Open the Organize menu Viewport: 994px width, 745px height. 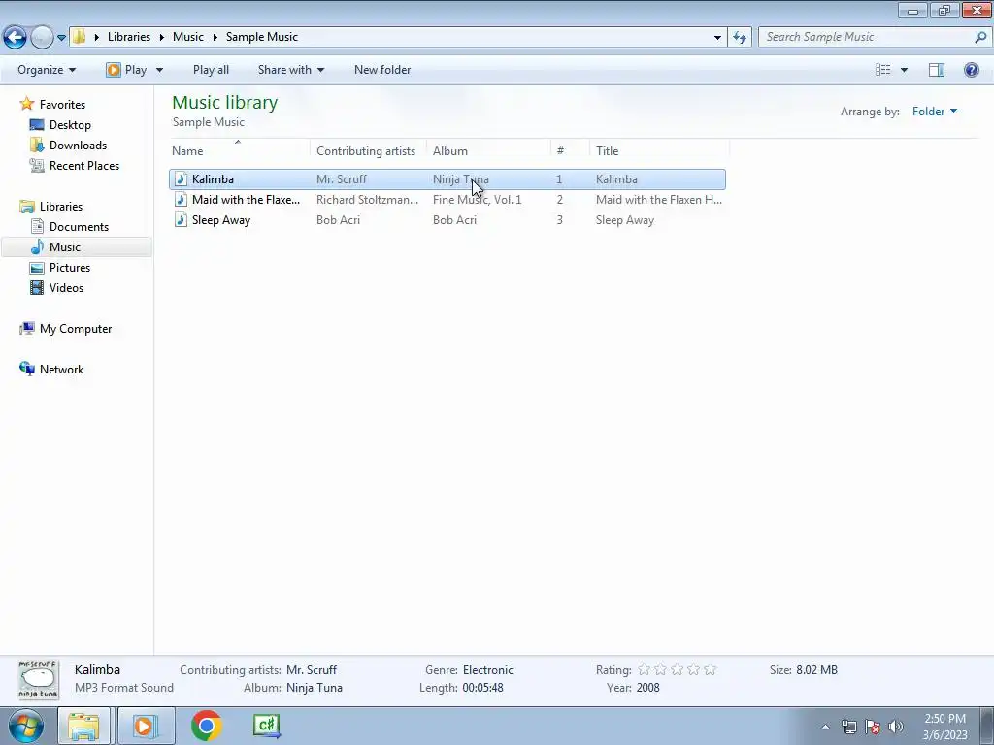click(x=47, y=70)
